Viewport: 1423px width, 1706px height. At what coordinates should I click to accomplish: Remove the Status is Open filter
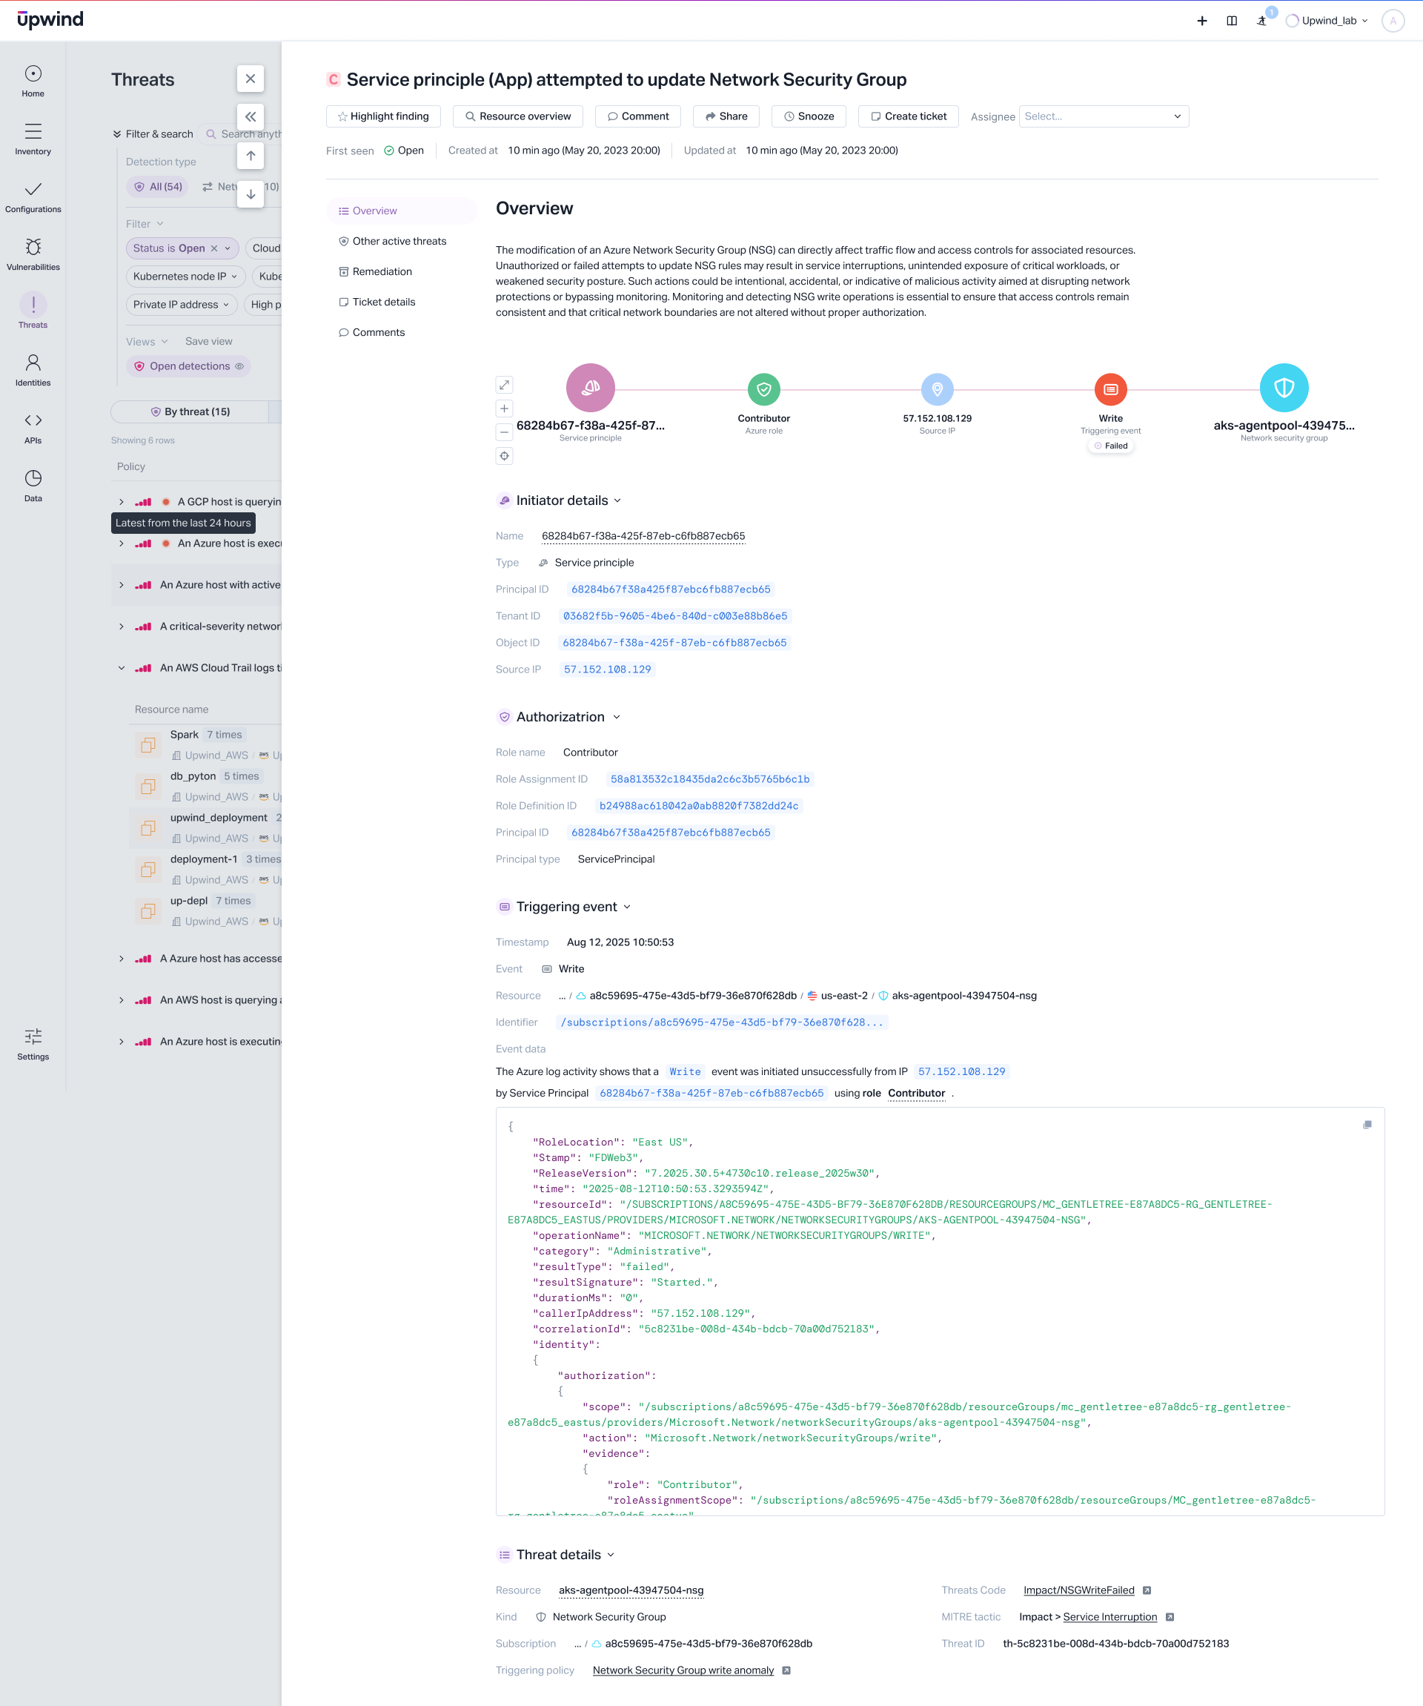(x=214, y=248)
